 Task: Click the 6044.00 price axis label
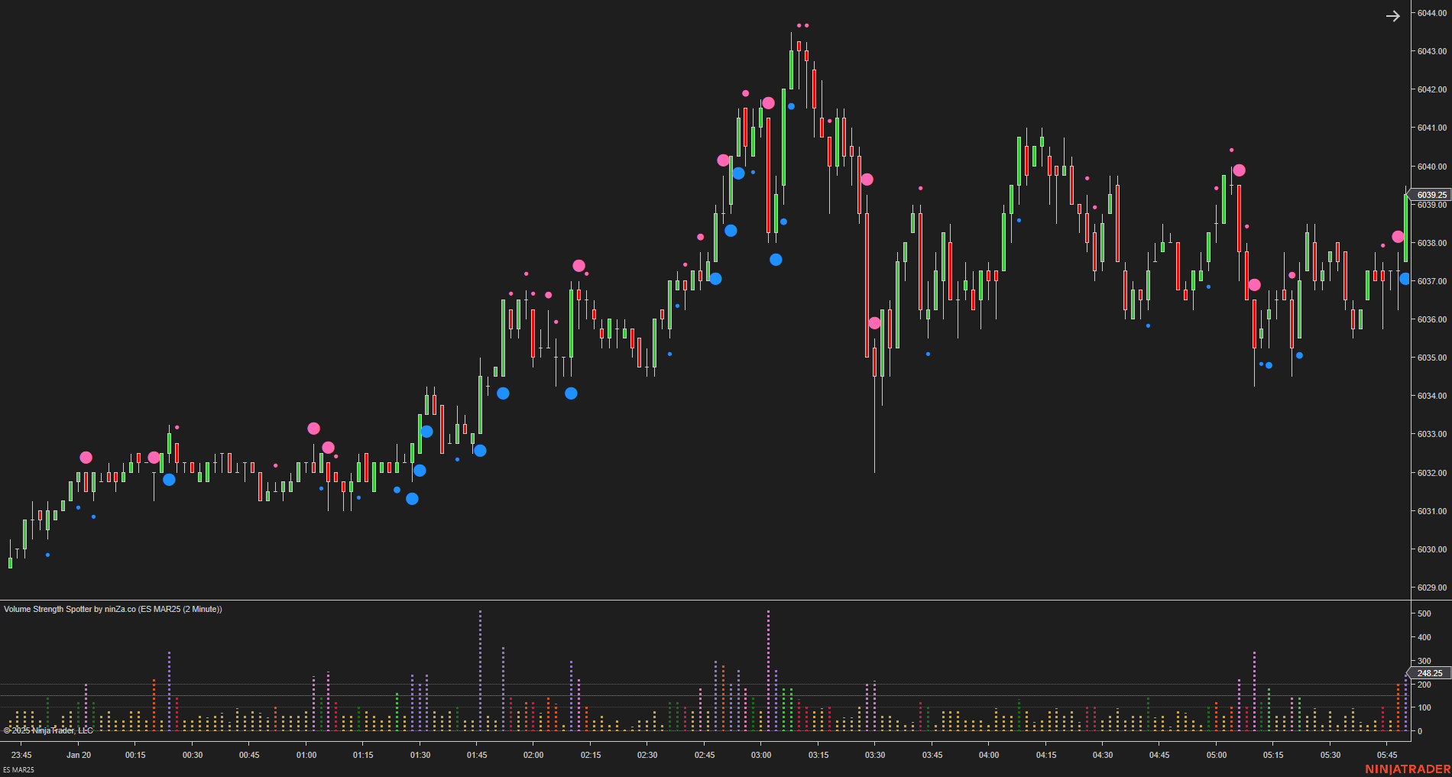(x=1431, y=11)
